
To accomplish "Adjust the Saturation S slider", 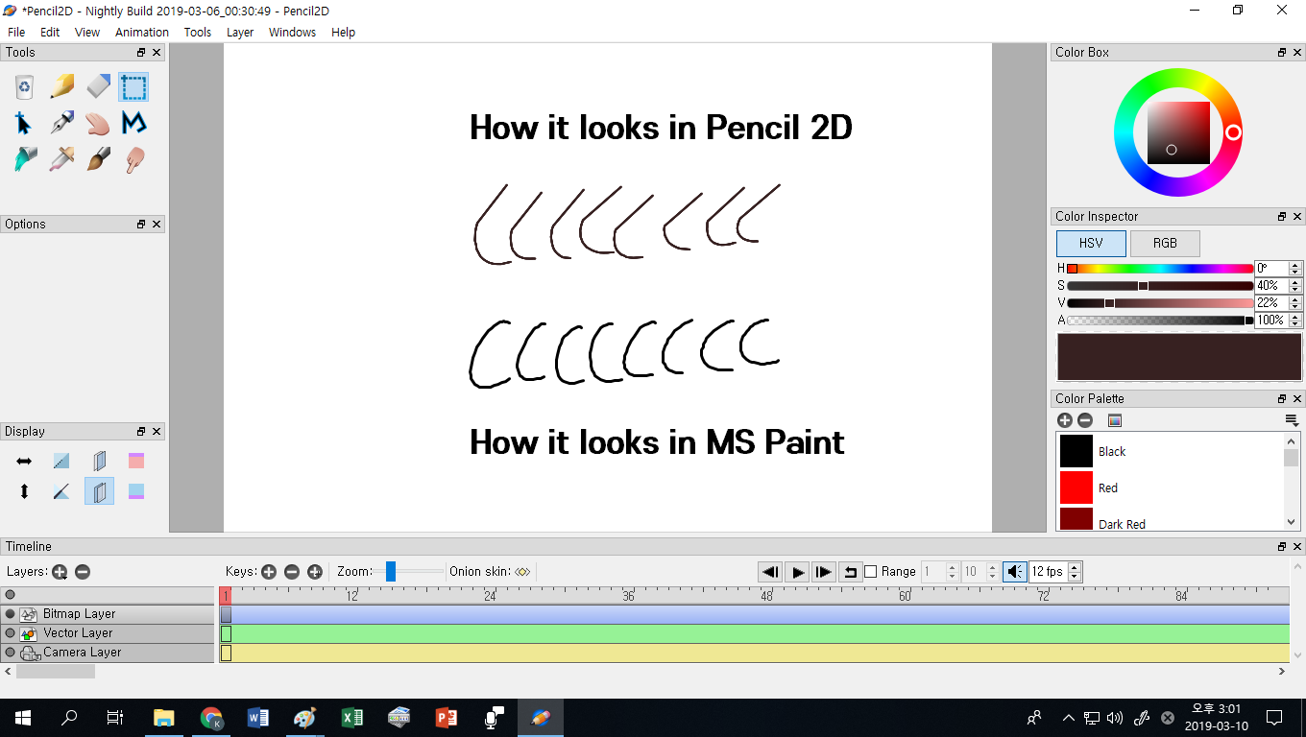I will coord(1159,286).
